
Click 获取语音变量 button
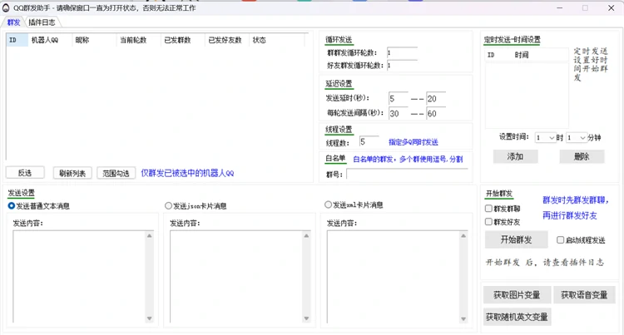click(584, 295)
